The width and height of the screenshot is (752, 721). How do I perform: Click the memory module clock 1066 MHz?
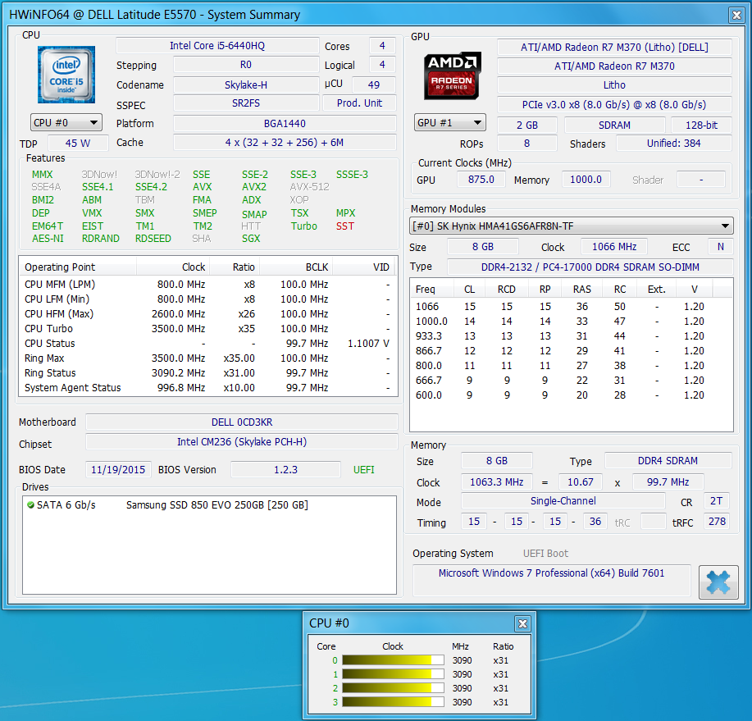[x=614, y=247]
